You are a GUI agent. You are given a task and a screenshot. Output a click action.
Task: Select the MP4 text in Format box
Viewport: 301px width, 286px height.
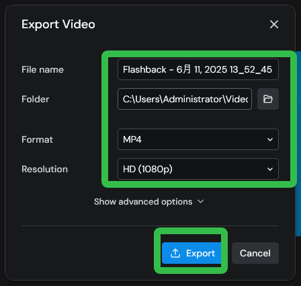click(x=132, y=139)
